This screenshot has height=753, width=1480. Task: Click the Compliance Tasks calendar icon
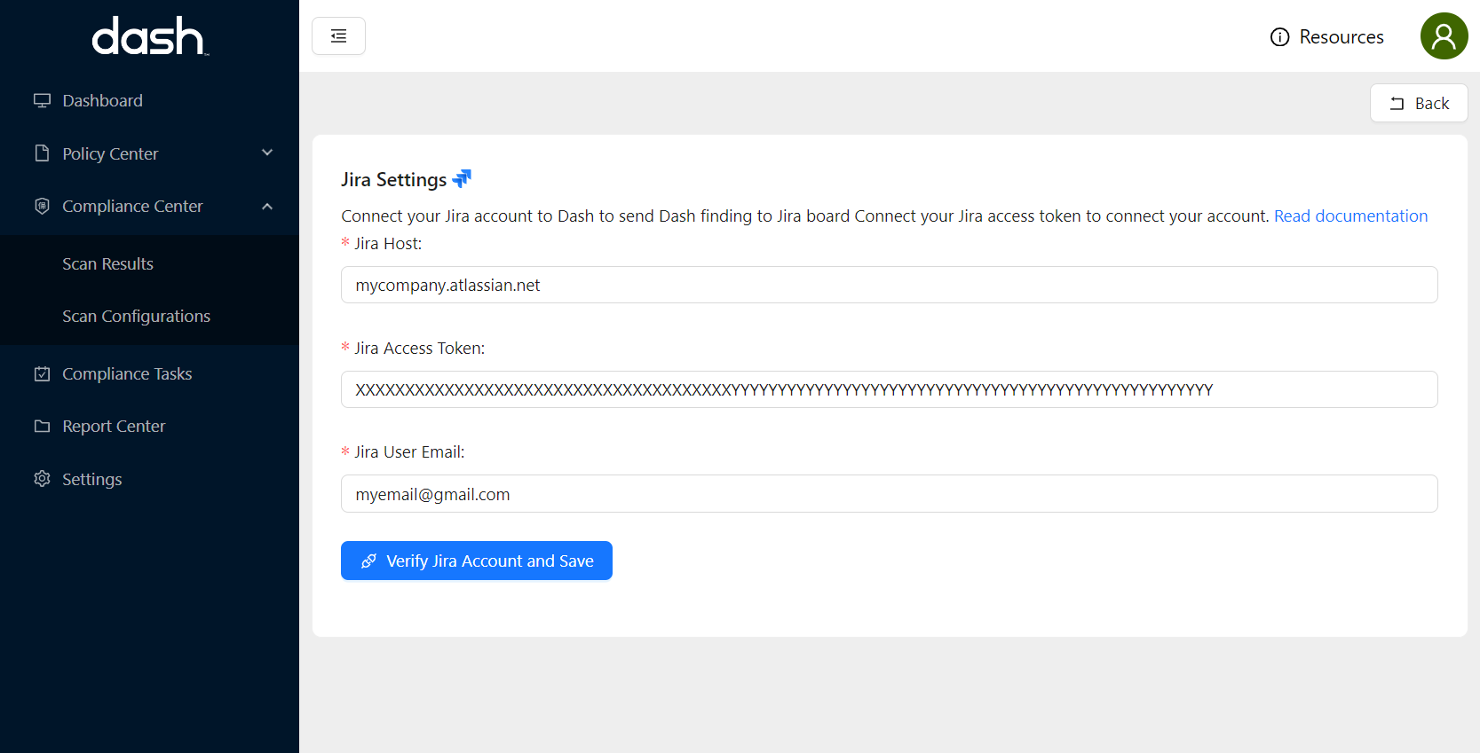coord(42,374)
